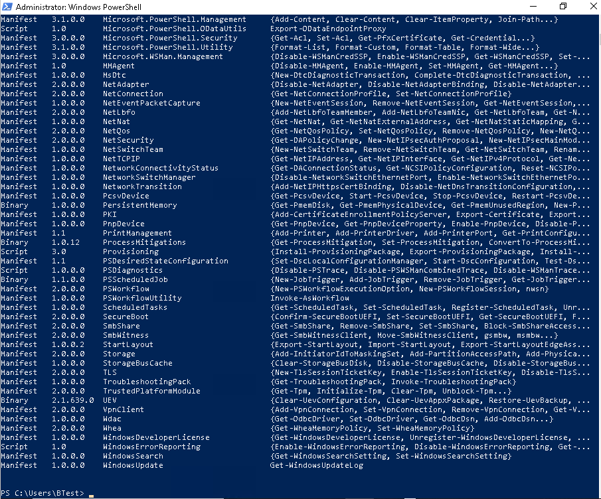Click the 'SecureBoot' module name
Screen dimensions: 601x499
point(126,317)
